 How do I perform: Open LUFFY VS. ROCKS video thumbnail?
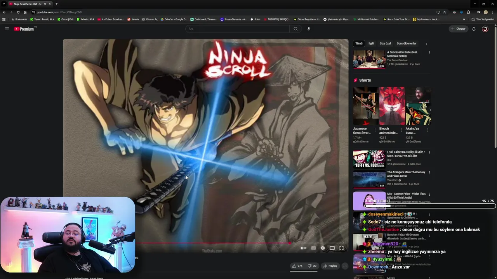click(x=369, y=159)
